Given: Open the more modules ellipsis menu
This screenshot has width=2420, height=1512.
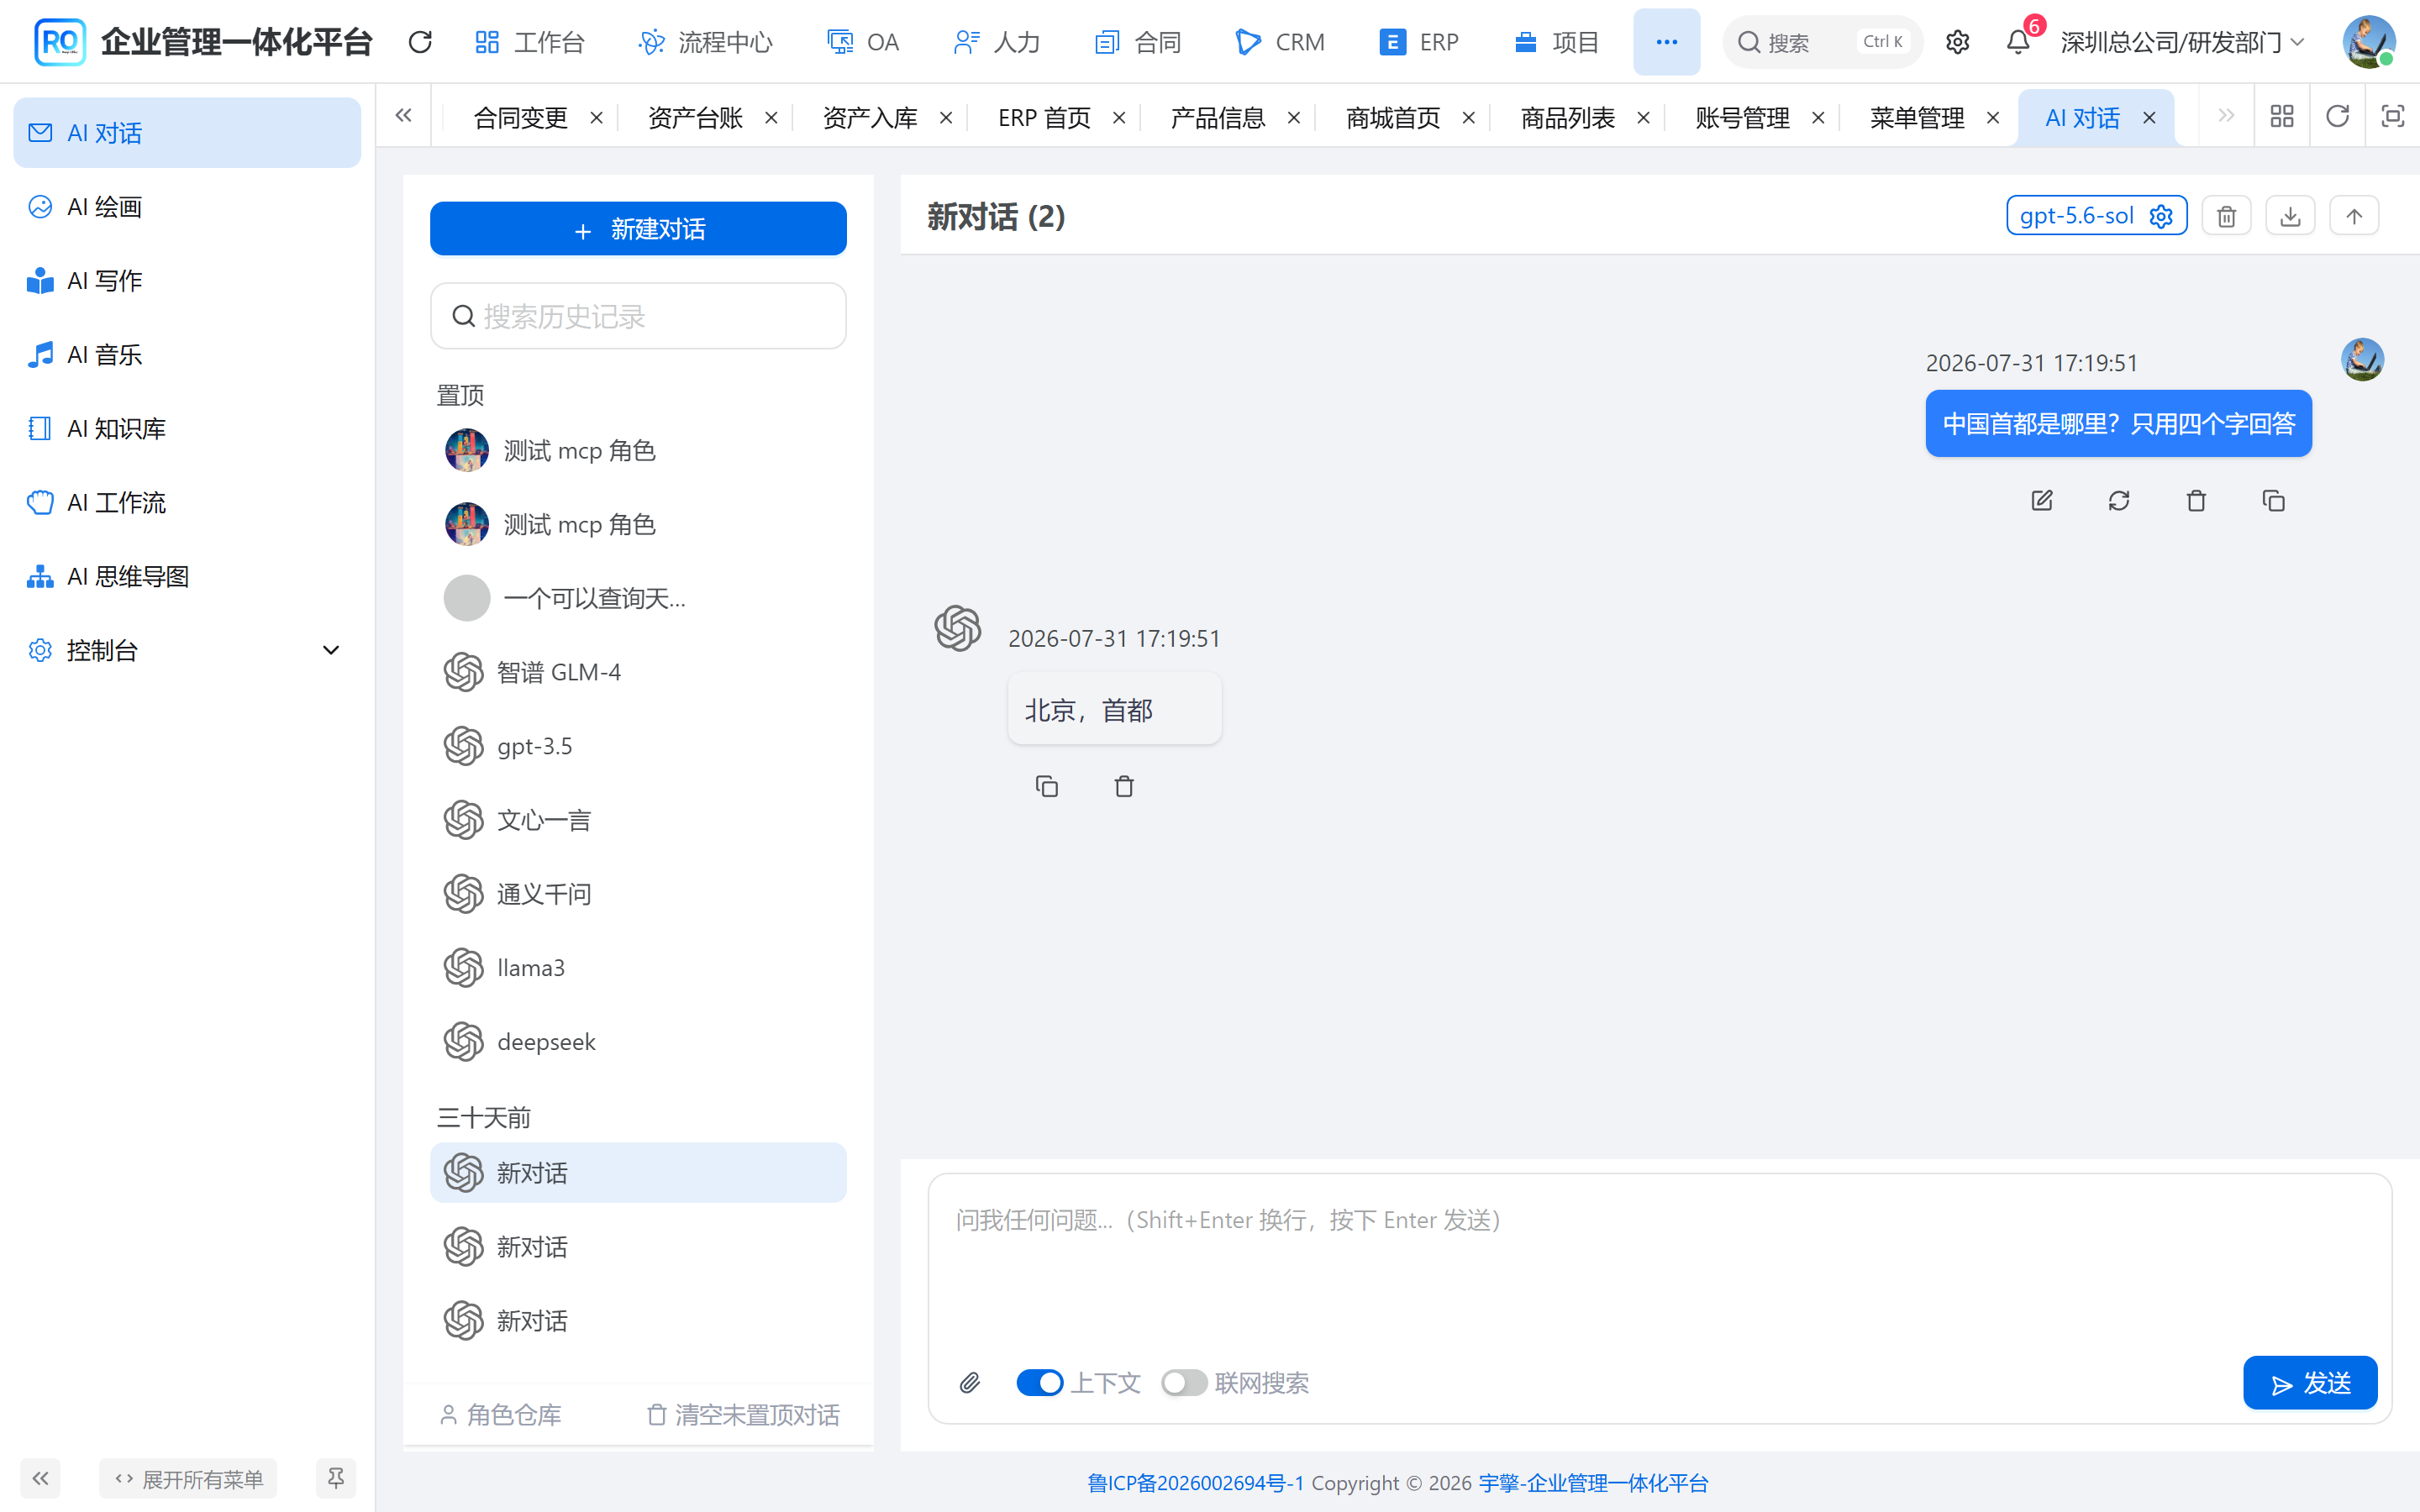Looking at the screenshot, I should [x=1666, y=42].
